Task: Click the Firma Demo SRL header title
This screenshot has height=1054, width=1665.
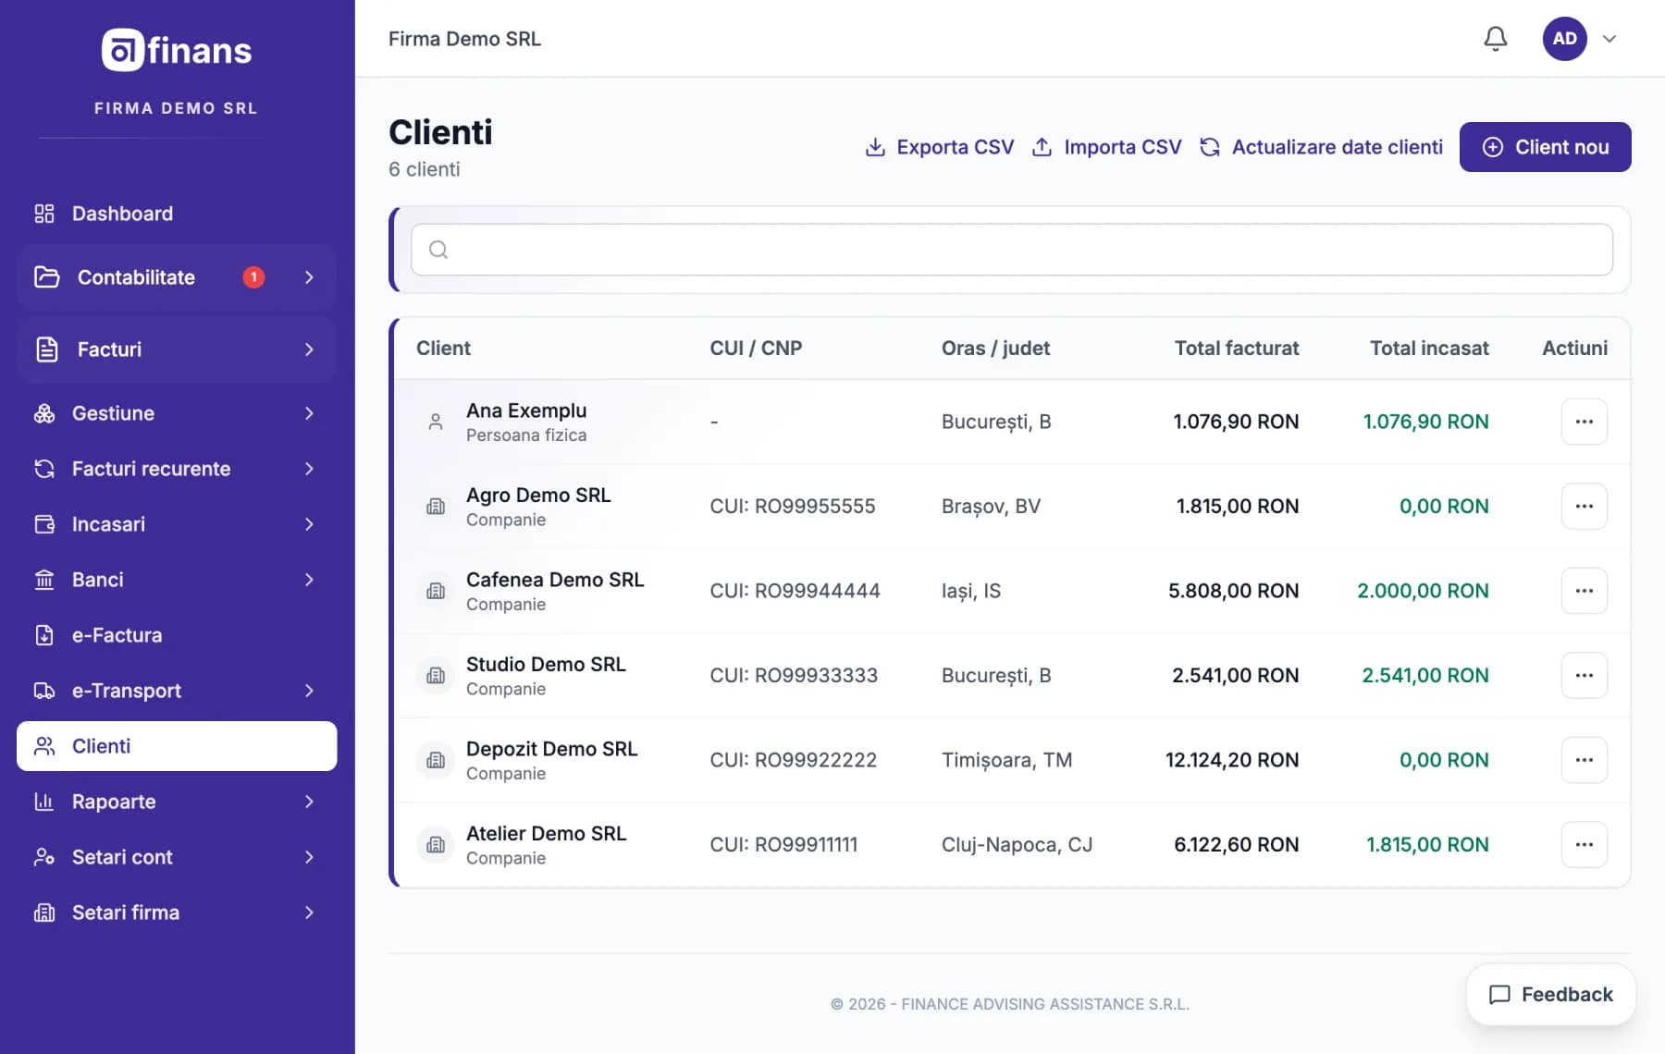Action: point(464,39)
